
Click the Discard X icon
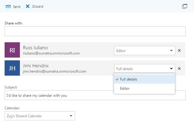tap(28, 6)
